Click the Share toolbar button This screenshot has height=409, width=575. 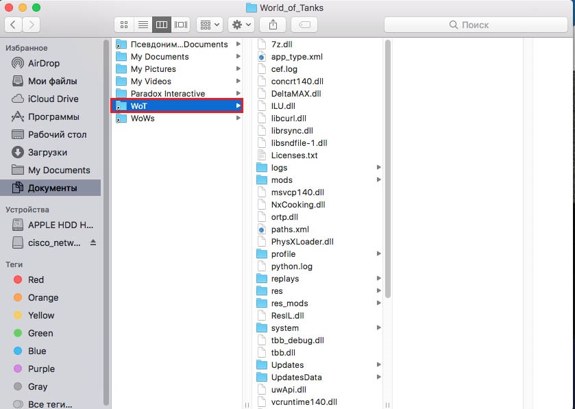(x=273, y=25)
